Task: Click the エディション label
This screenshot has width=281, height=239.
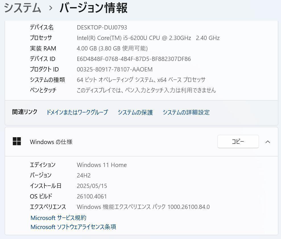Action: [43, 165]
